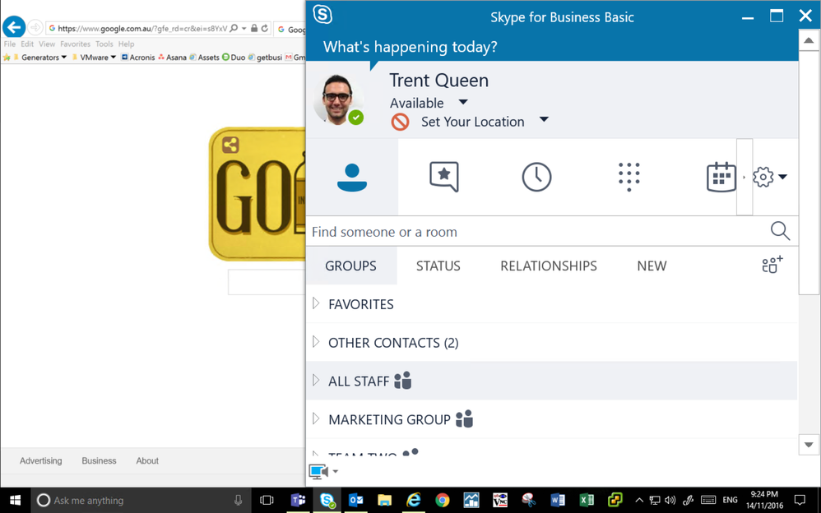Click the Skype scrollbar down arrow
This screenshot has width=821, height=513.
[x=809, y=445]
